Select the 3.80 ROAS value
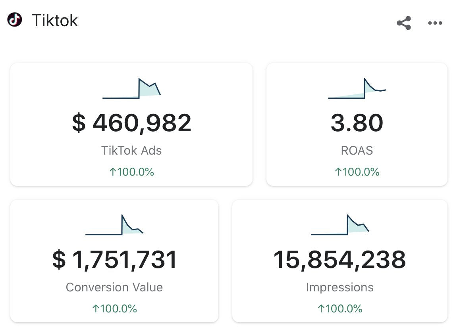Image resolution: width=459 pixels, height=333 pixels. [x=357, y=123]
